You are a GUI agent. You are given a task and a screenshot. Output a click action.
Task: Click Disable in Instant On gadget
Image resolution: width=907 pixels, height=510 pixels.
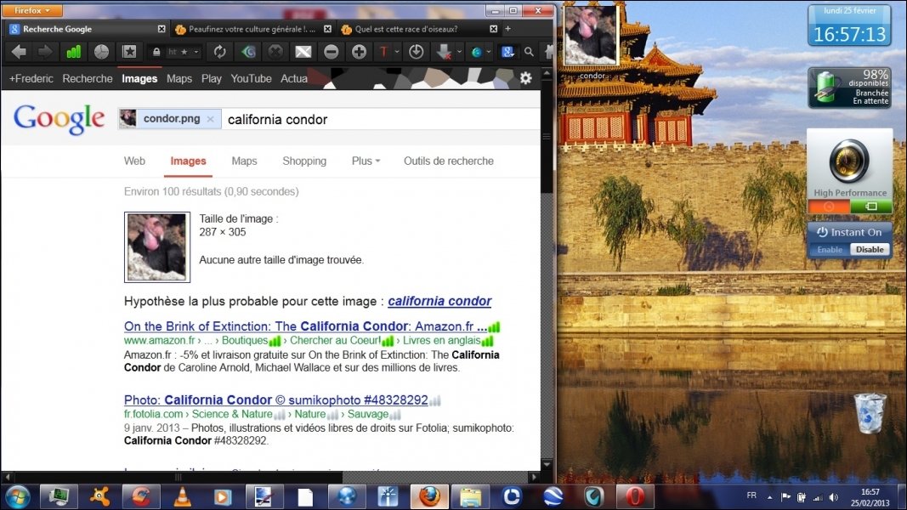pos(870,249)
